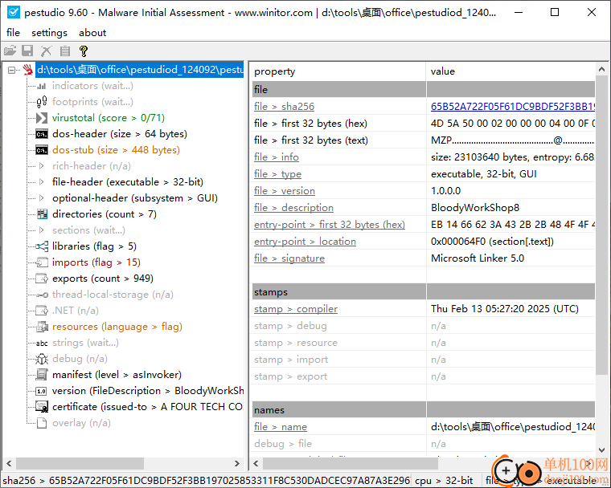
Task: Click the file > name link
Action: point(281,427)
